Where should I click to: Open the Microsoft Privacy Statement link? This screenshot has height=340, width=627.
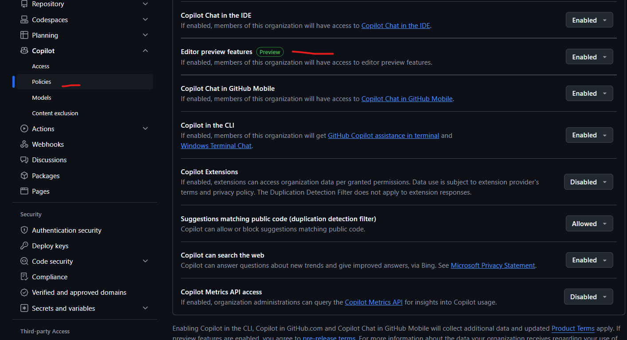[493, 265]
